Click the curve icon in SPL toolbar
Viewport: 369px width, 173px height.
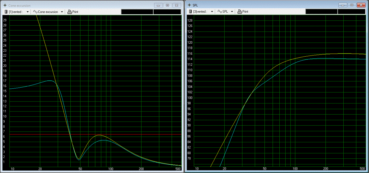point(219,12)
